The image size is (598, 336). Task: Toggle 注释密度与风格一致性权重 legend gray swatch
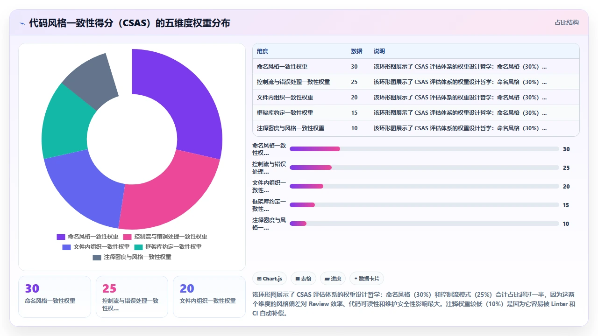coord(97,257)
